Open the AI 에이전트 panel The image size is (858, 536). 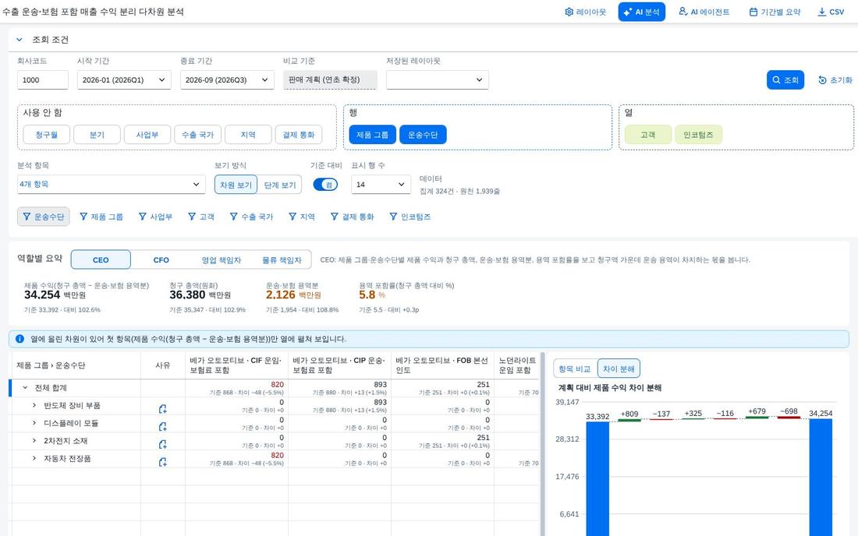pos(704,12)
